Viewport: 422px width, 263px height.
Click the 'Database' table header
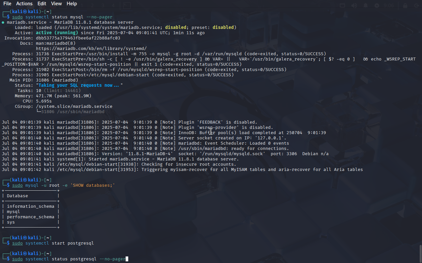pos(17,196)
